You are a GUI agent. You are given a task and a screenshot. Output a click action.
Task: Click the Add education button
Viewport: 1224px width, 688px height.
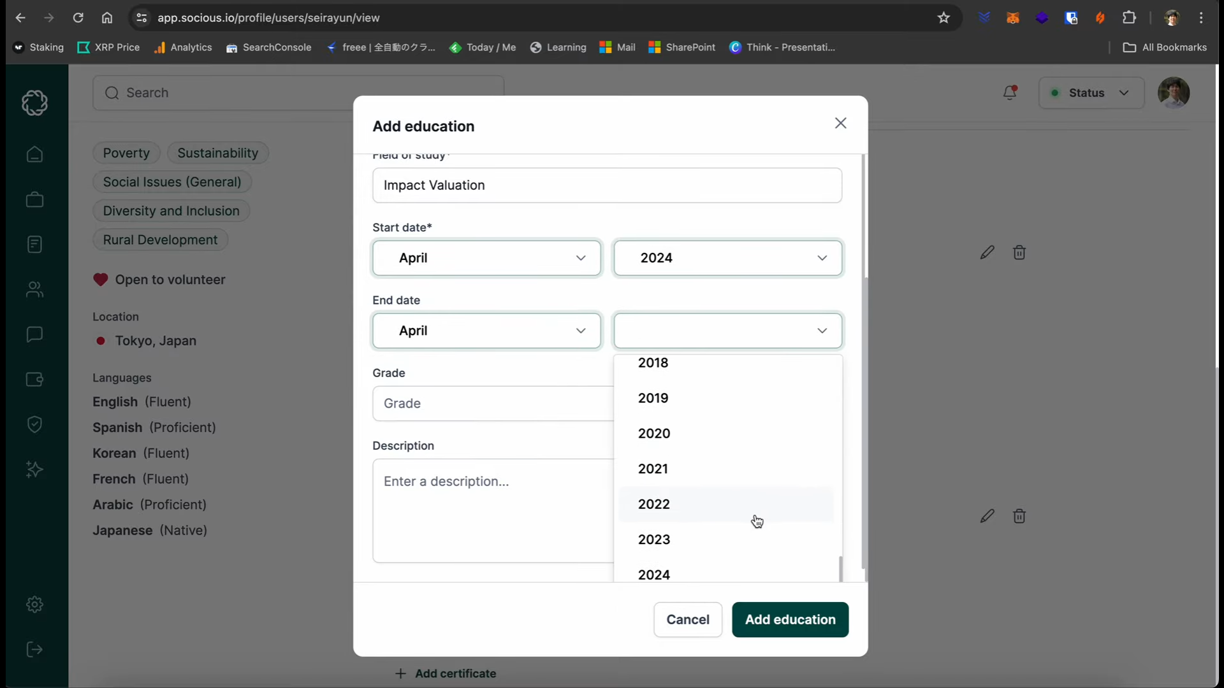[x=790, y=619]
